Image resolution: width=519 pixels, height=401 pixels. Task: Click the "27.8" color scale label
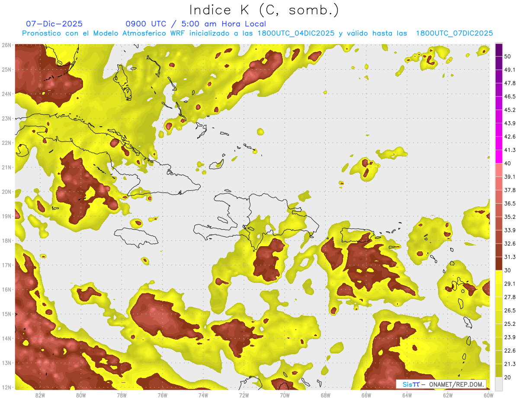[x=509, y=297]
